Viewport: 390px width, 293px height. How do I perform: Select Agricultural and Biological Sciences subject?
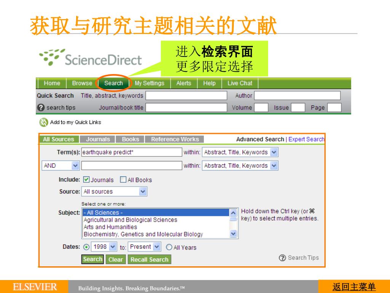pos(156,220)
